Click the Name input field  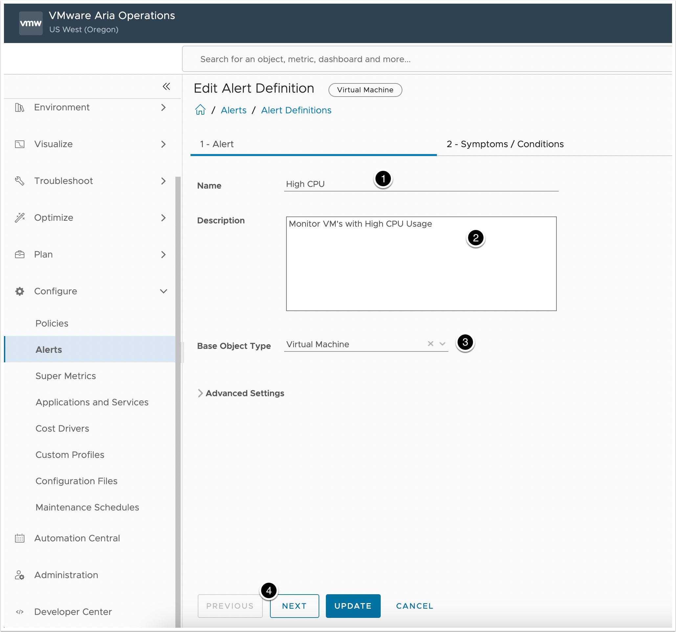(x=421, y=184)
